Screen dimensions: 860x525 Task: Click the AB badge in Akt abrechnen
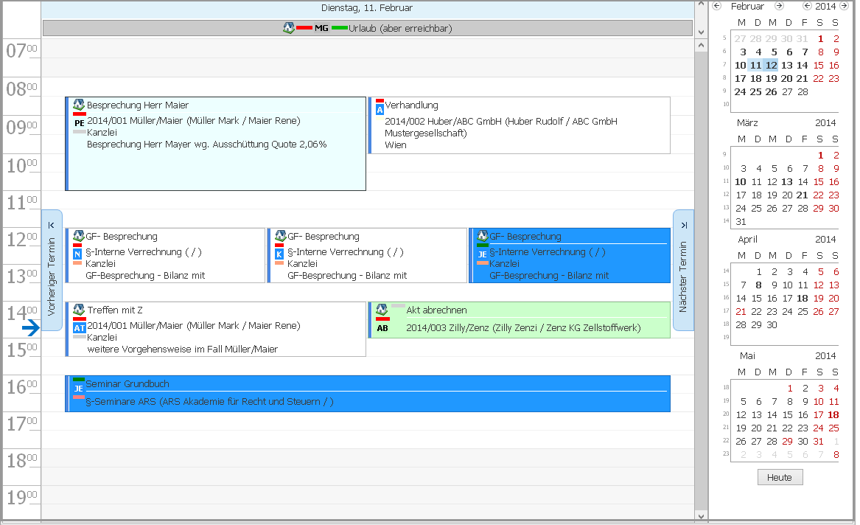click(382, 328)
